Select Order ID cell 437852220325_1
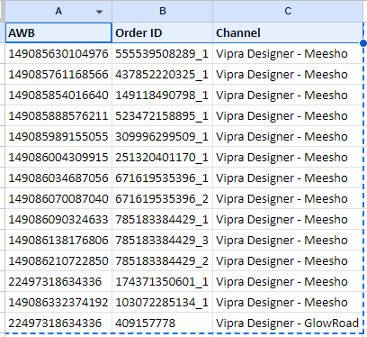Viewport: 367px width, 337px height. (162, 74)
